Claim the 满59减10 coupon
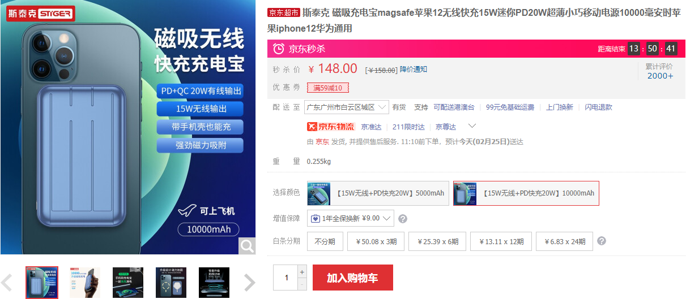The width and height of the screenshot is (686, 299). coord(327,88)
